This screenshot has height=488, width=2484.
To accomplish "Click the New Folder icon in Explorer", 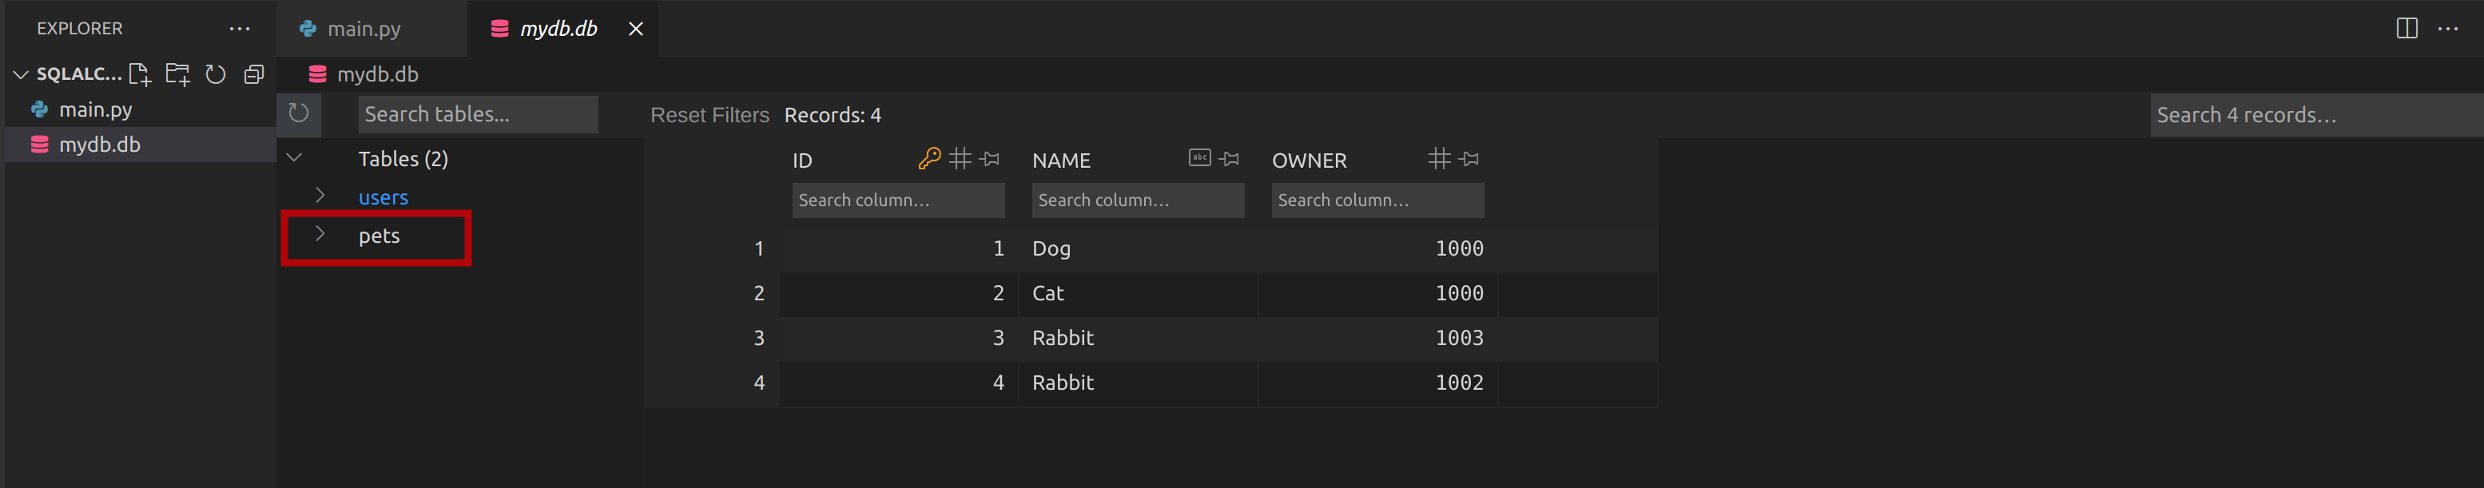I will coord(177,74).
